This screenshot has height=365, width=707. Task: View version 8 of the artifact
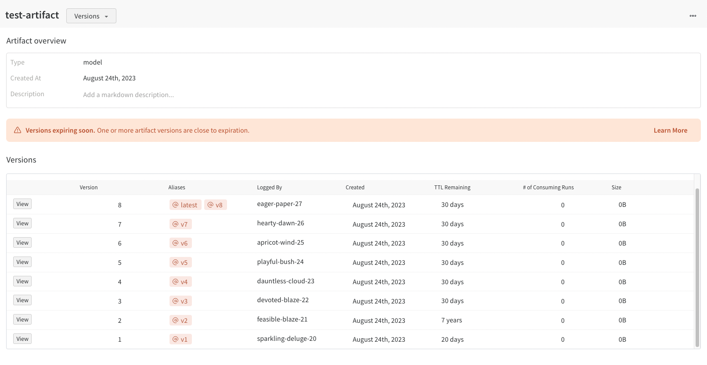22,204
